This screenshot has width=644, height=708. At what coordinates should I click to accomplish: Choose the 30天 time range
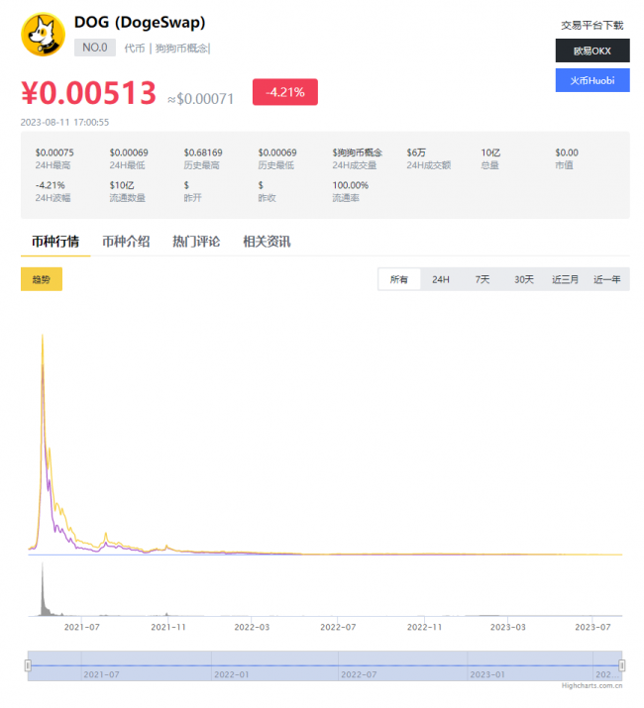(x=524, y=279)
